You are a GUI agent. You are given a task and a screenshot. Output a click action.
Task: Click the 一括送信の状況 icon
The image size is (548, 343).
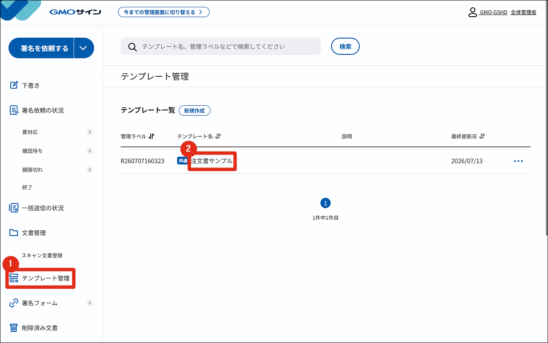coord(14,208)
